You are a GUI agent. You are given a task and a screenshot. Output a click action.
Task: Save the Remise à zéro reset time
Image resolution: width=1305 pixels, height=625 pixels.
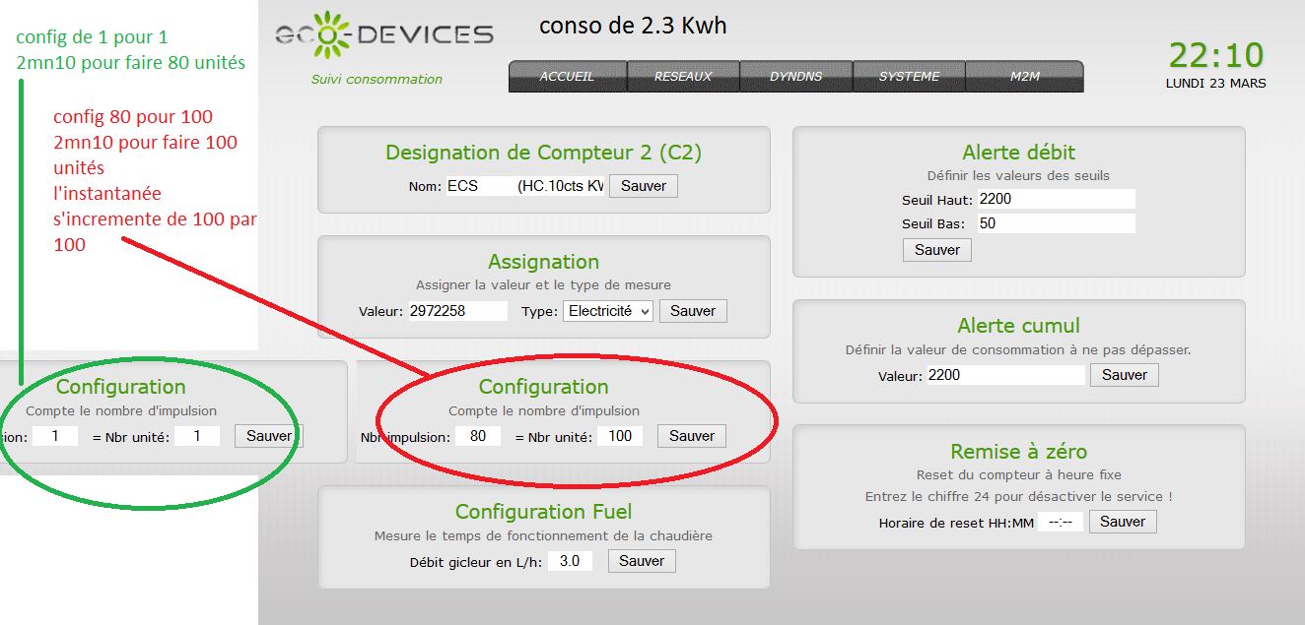(1123, 521)
